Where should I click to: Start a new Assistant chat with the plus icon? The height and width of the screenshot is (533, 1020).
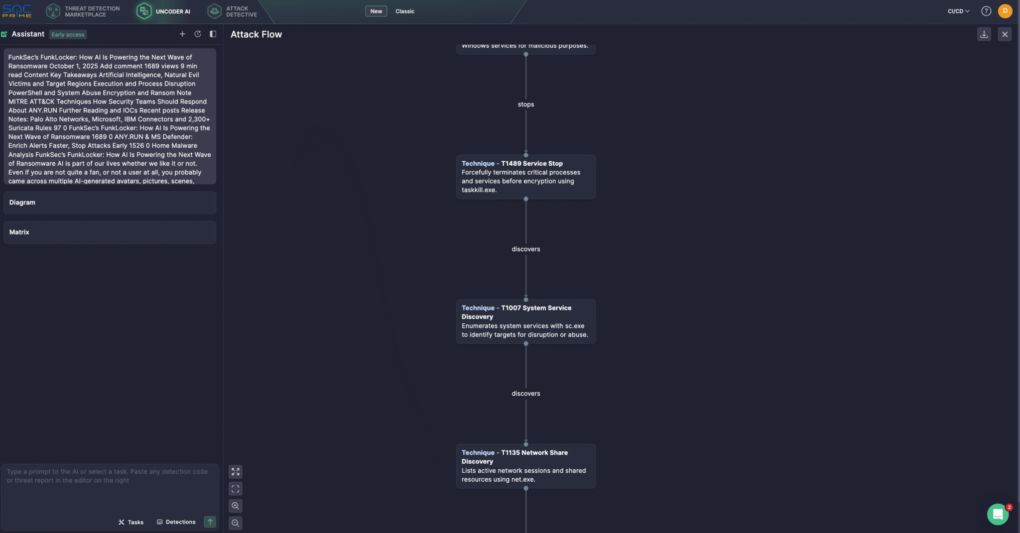coord(182,34)
